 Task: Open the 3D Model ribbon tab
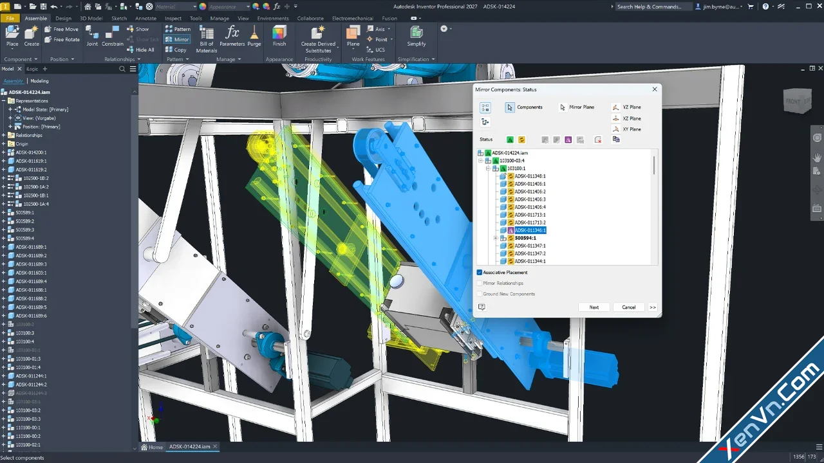pyautogui.click(x=91, y=18)
